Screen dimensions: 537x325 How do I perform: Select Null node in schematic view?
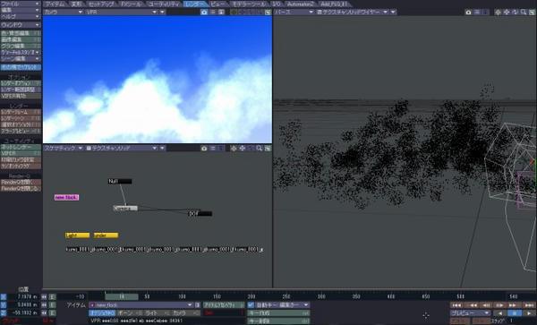120,181
